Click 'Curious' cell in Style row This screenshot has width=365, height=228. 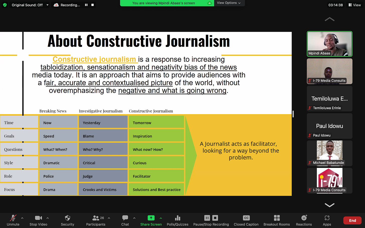(156, 163)
